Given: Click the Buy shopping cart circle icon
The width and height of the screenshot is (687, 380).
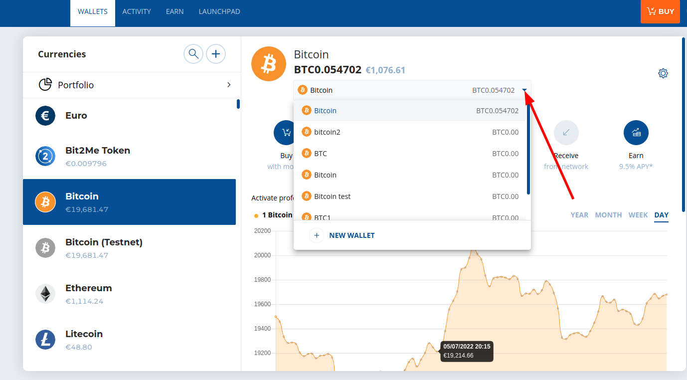Looking at the screenshot, I should pos(286,133).
